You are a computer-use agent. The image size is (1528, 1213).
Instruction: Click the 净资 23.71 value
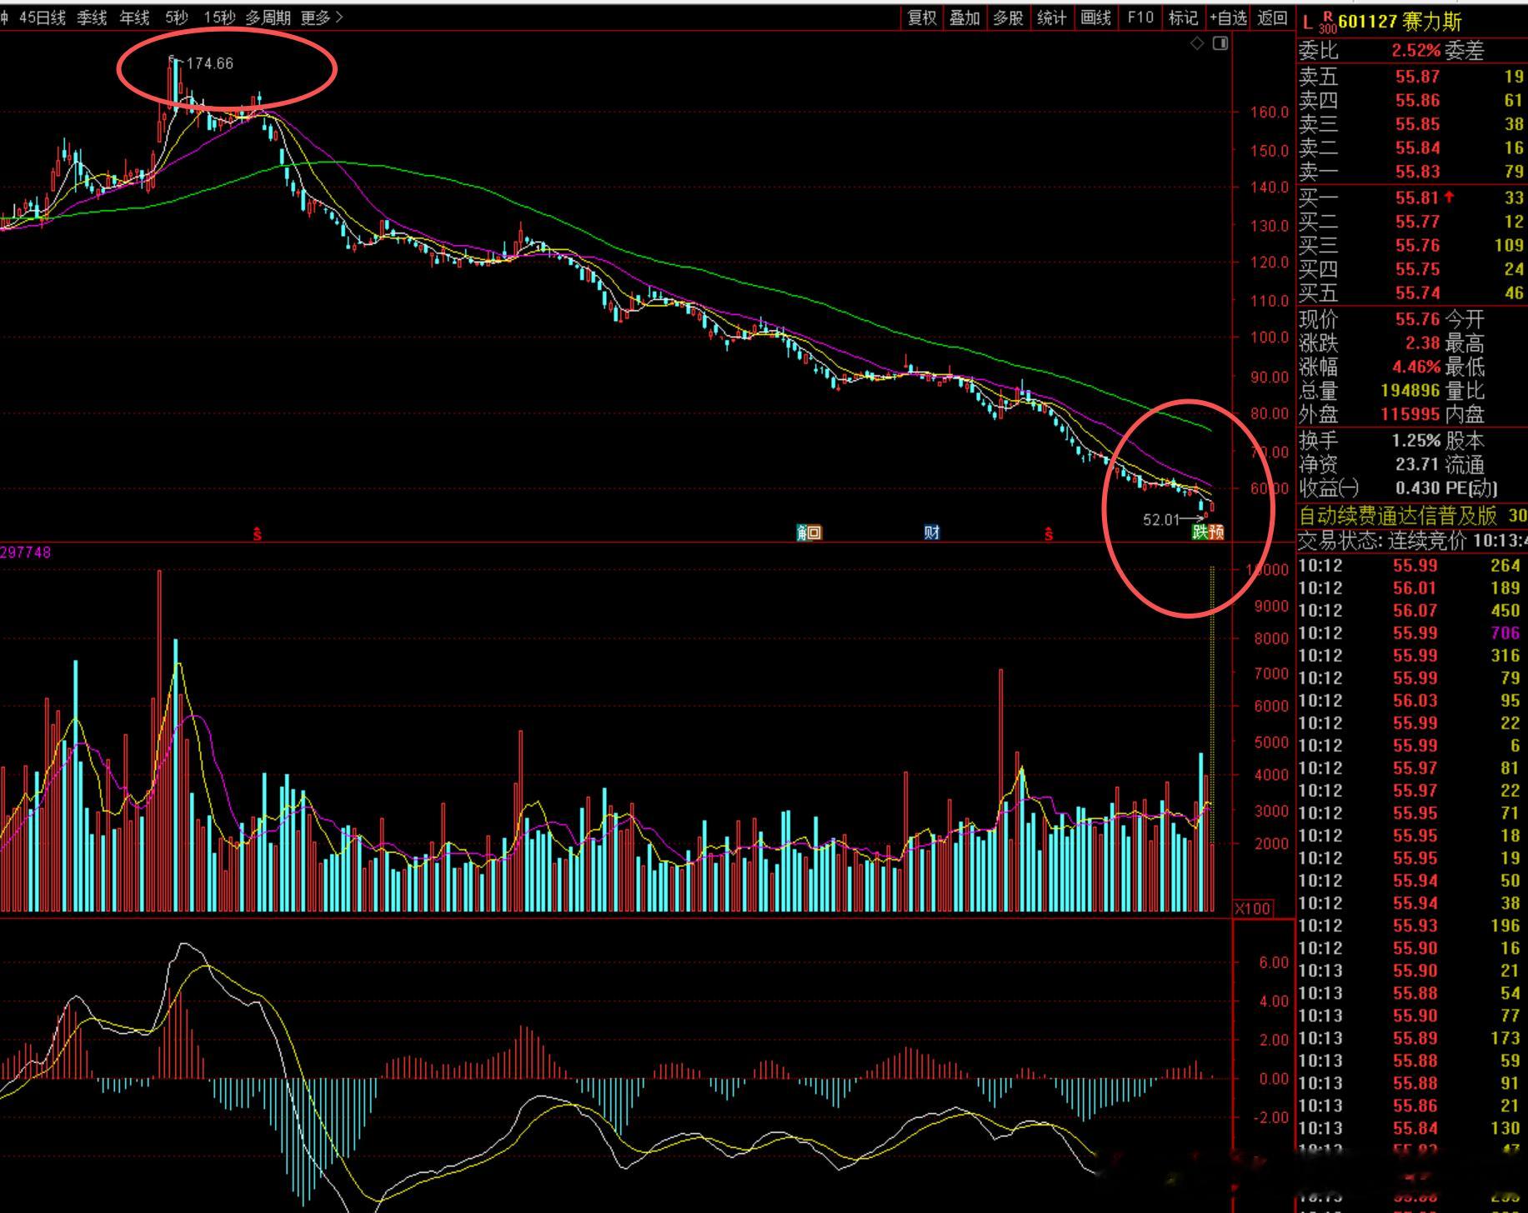pyautogui.click(x=1417, y=464)
